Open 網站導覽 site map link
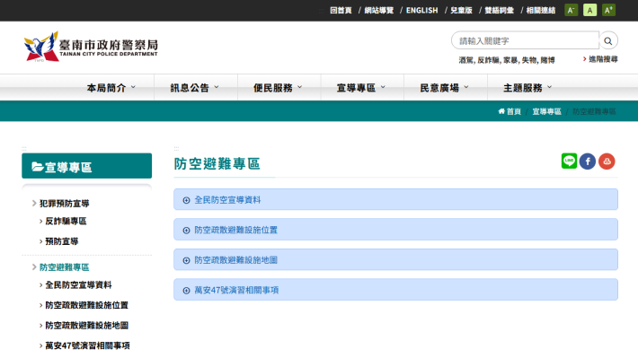The image size is (638, 358). click(x=379, y=10)
